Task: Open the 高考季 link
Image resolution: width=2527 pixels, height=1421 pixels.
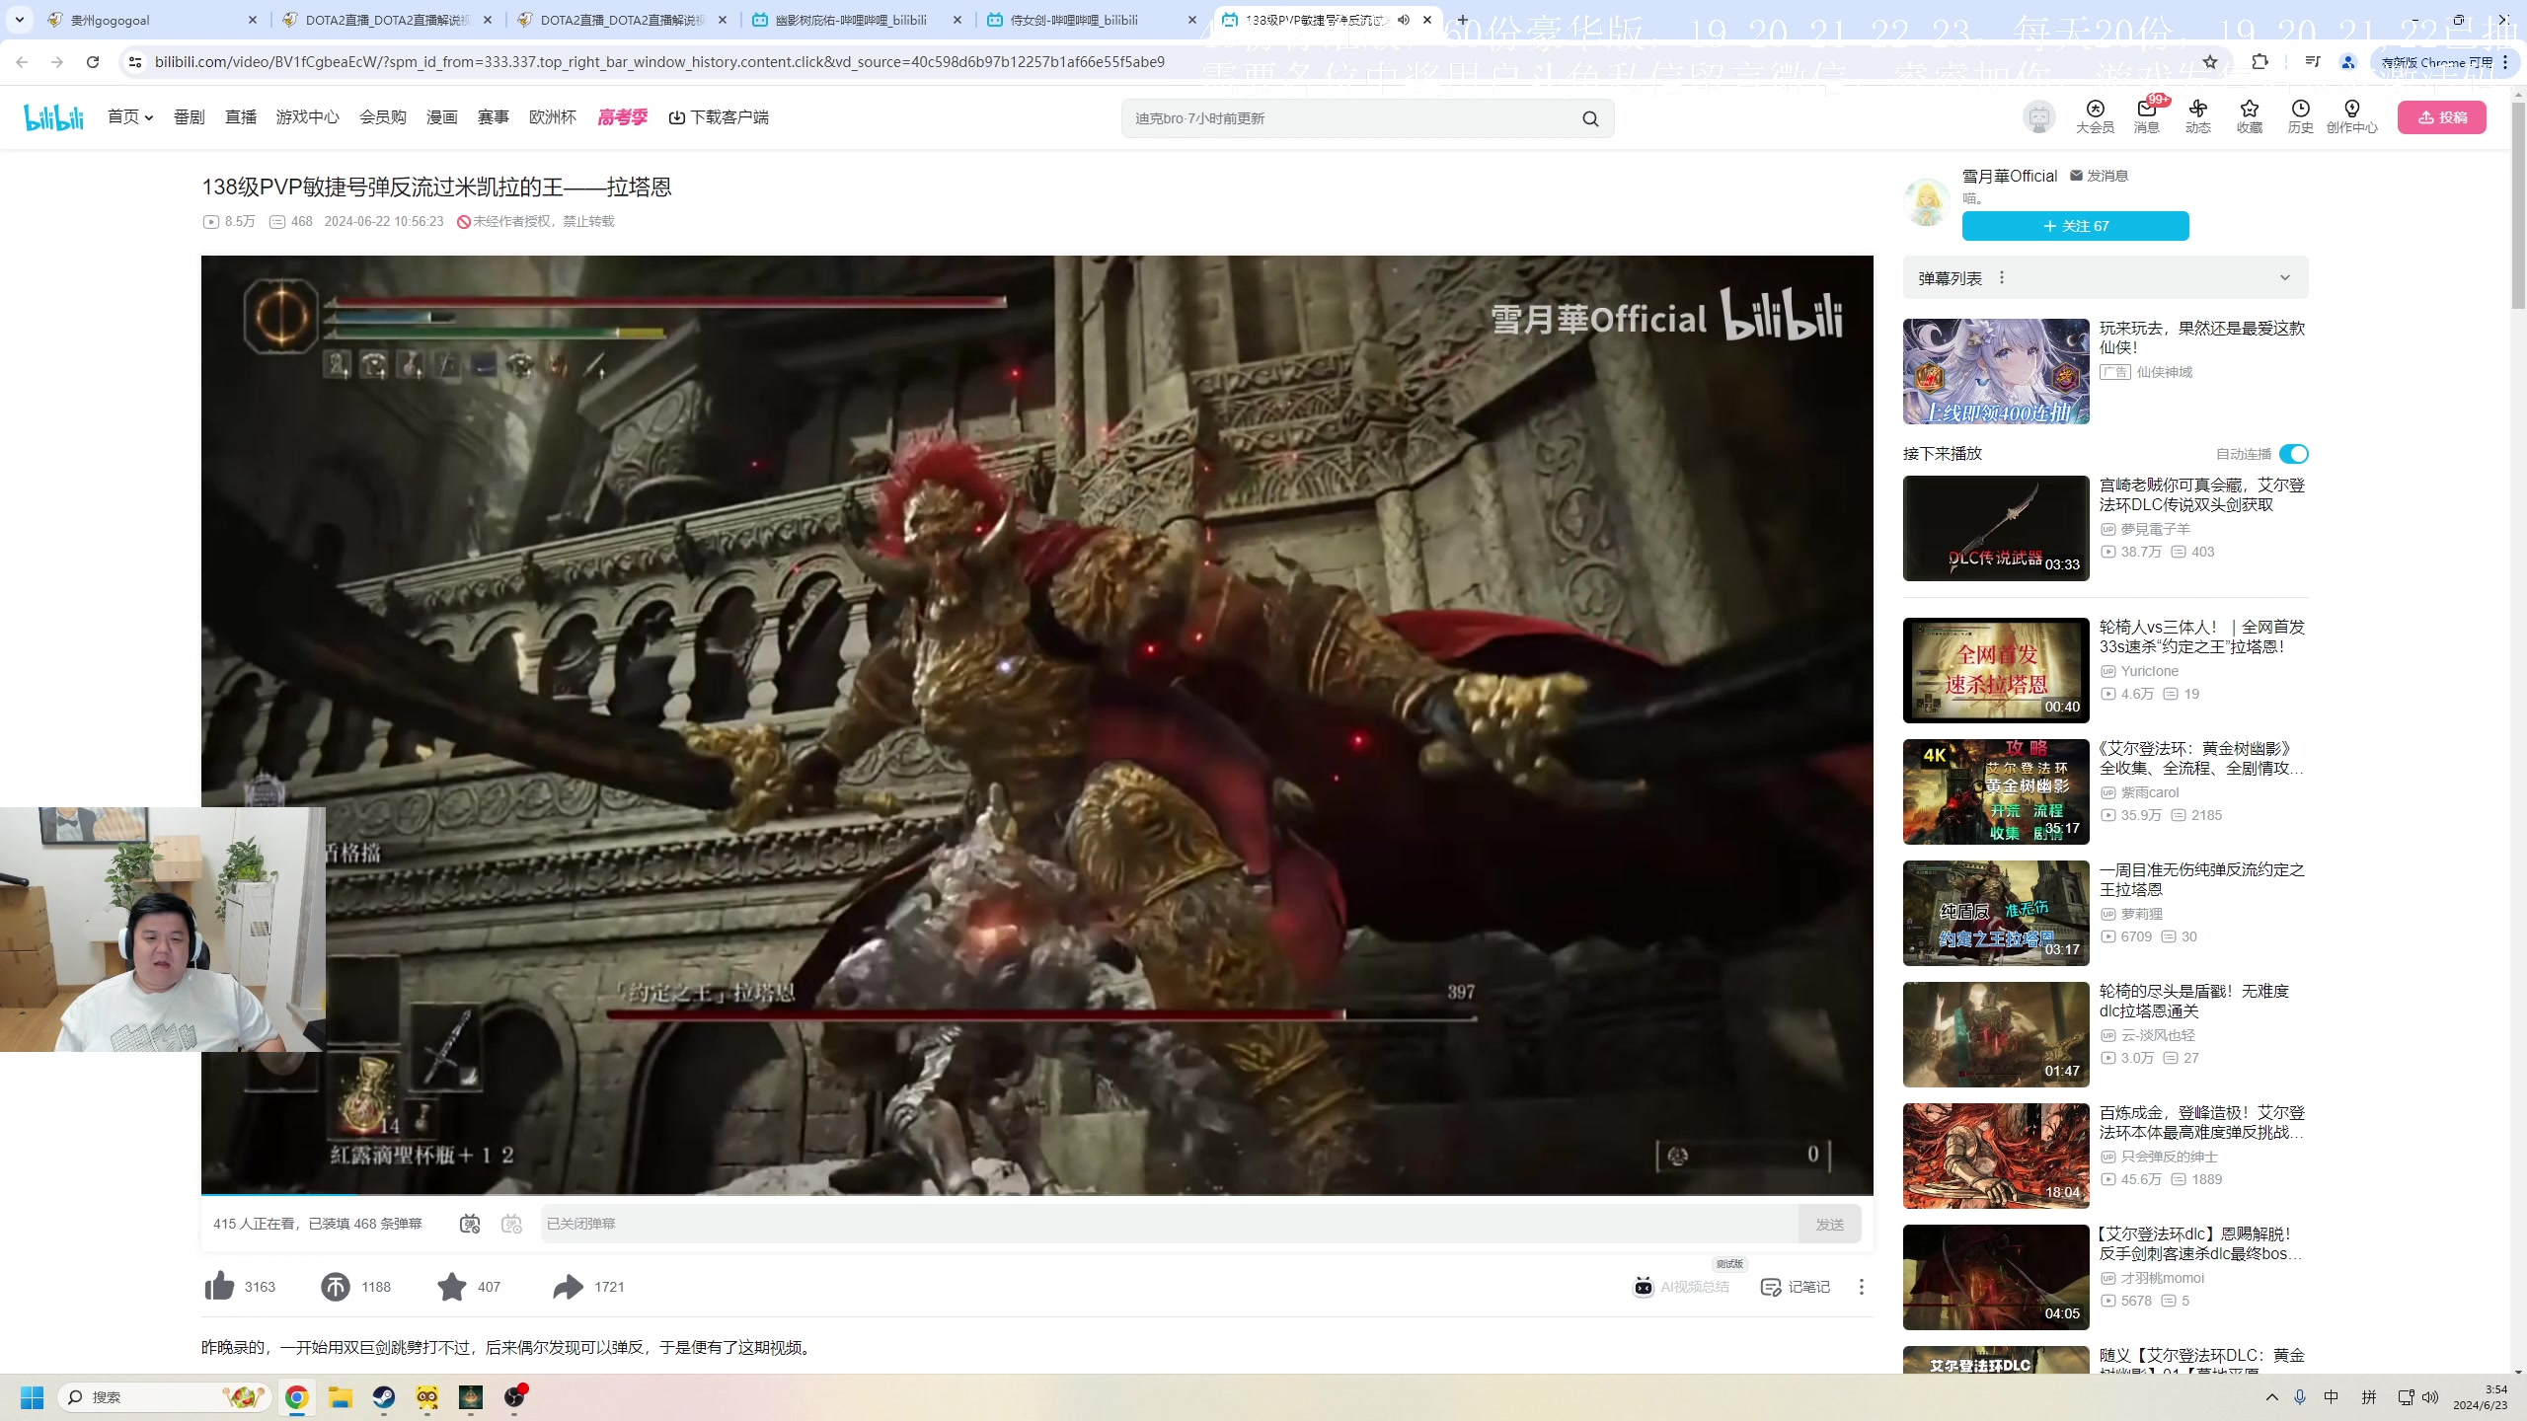Action: 623,117
